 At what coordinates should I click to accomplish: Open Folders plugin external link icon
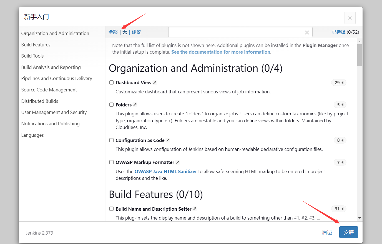pos(135,104)
